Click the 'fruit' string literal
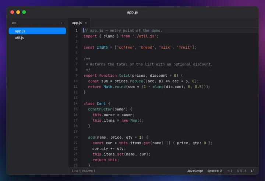Image resolution: width=265 pixels, height=181 pixels. [184, 47]
